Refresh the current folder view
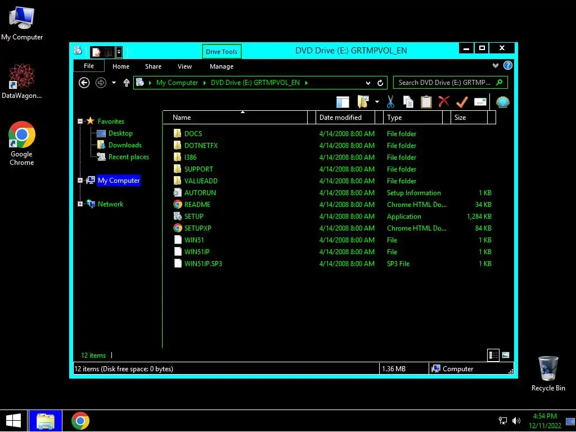Image resolution: width=576 pixels, height=432 pixels. [380, 83]
